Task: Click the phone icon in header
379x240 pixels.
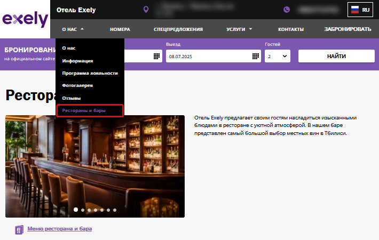Action: pos(287,10)
